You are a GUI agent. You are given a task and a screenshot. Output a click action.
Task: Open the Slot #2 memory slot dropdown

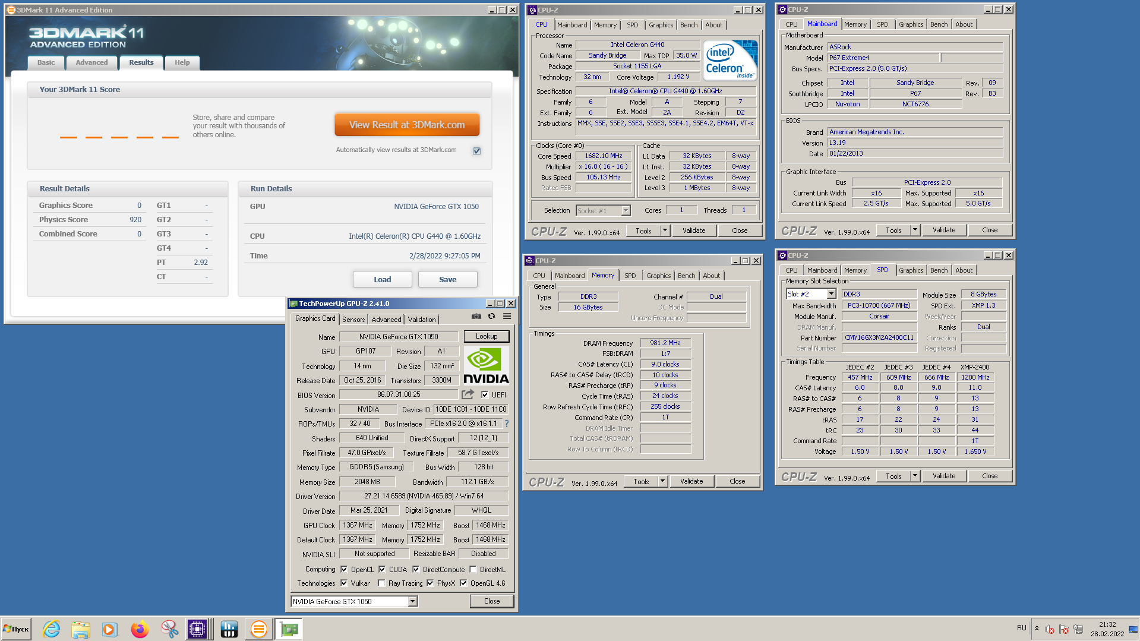pos(831,294)
